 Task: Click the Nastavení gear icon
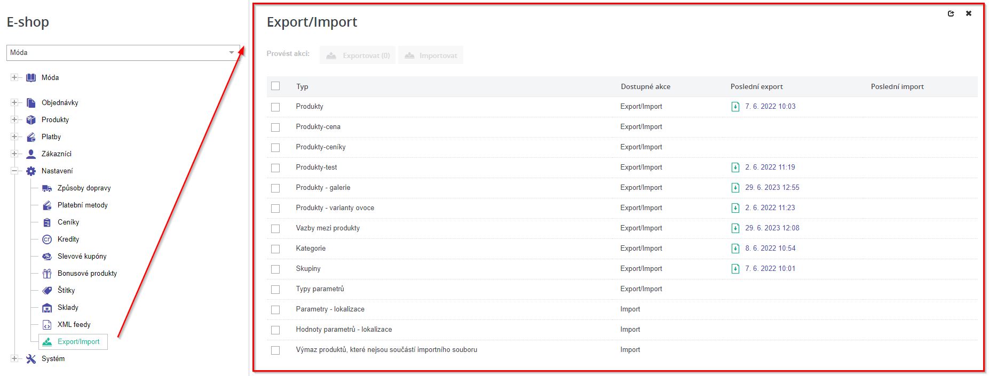point(31,171)
